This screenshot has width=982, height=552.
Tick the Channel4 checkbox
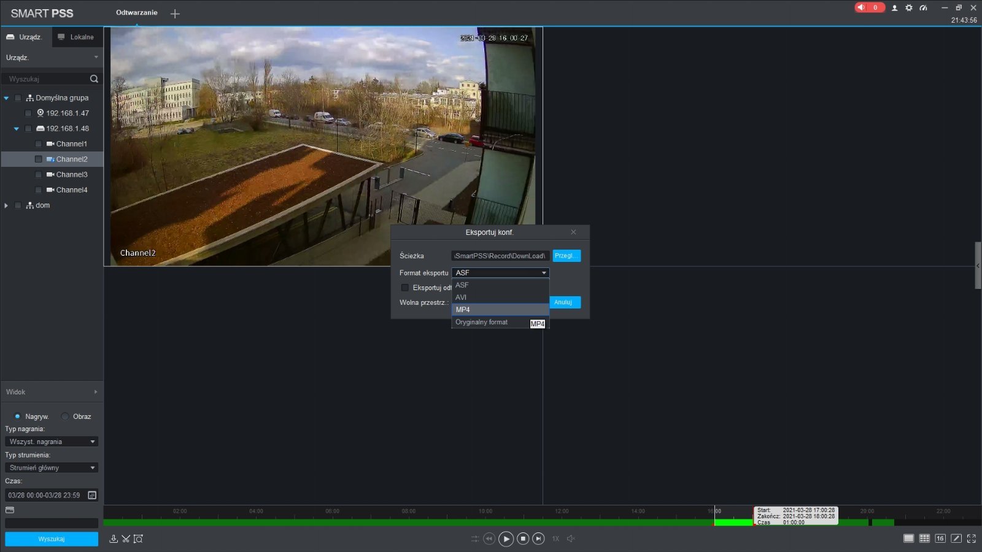(x=39, y=190)
